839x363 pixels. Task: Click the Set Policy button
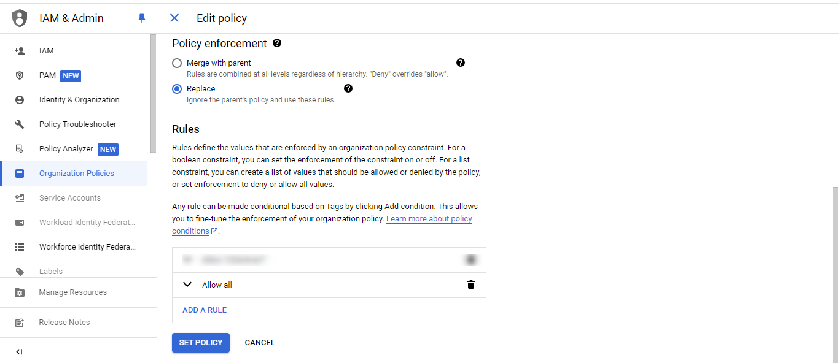tap(201, 343)
